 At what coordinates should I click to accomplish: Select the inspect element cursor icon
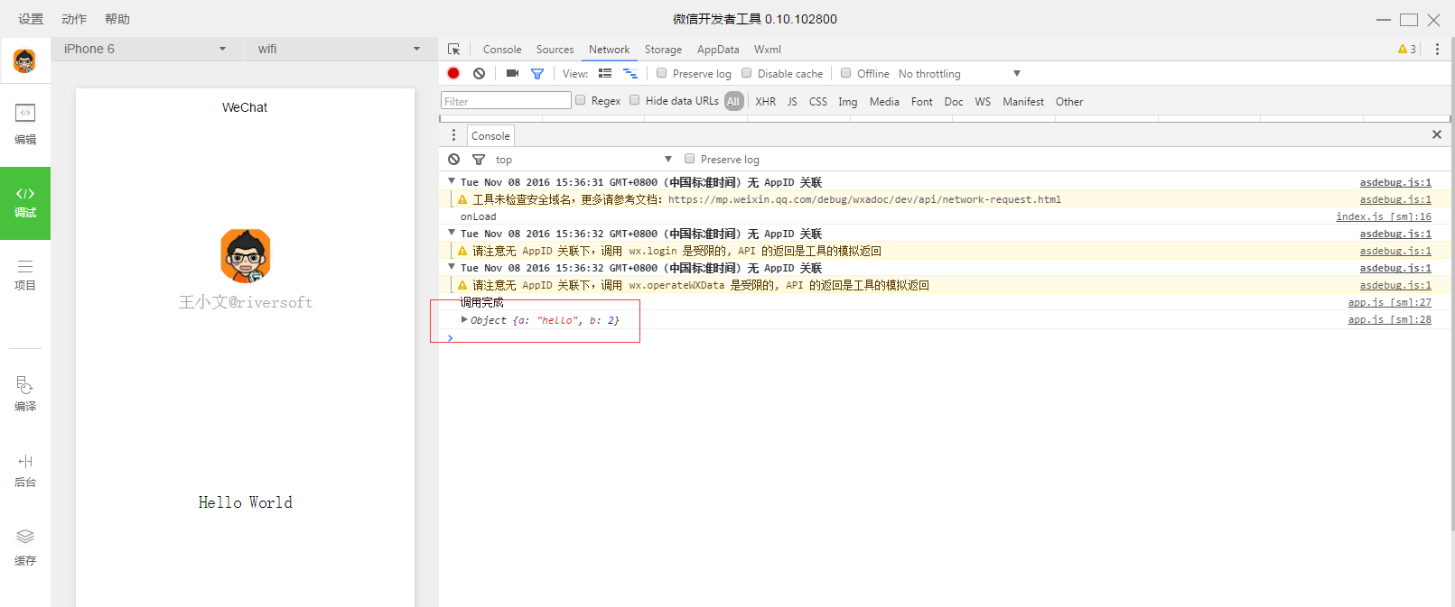click(x=453, y=50)
